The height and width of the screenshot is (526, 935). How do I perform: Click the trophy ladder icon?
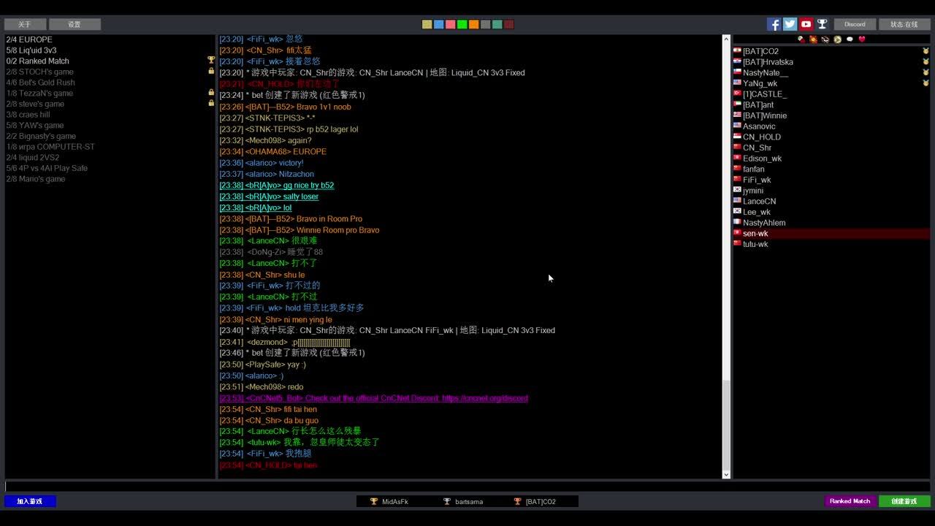tap(822, 24)
